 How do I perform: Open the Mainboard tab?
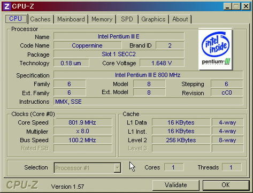click(x=71, y=19)
